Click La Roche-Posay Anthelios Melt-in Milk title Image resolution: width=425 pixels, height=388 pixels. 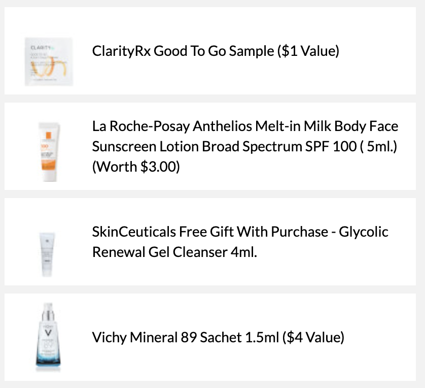click(x=245, y=146)
